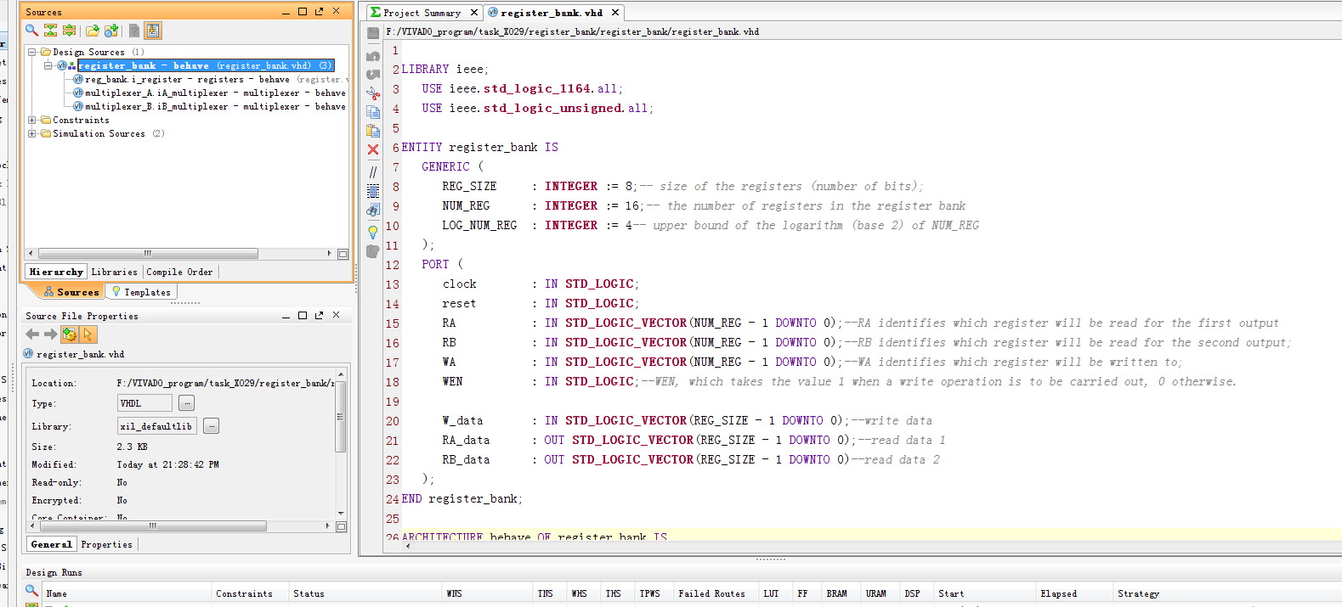Viewport: 1342px width, 607px height.
Task: Click the undo icon in editor sidebar
Action: pyautogui.click(x=372, y=55)
